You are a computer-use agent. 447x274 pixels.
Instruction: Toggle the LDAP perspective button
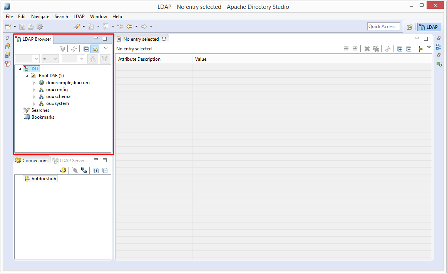429,27
